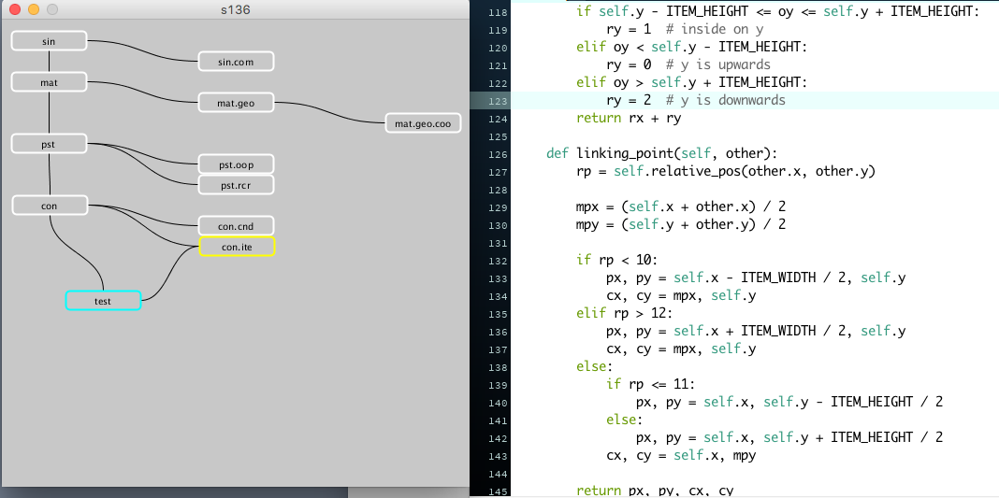Image resolution: width=999 pixels, height=498 pixels.
Task: Click the 'sin' root node
Action: pyautogui.click(x=49, y=41)
